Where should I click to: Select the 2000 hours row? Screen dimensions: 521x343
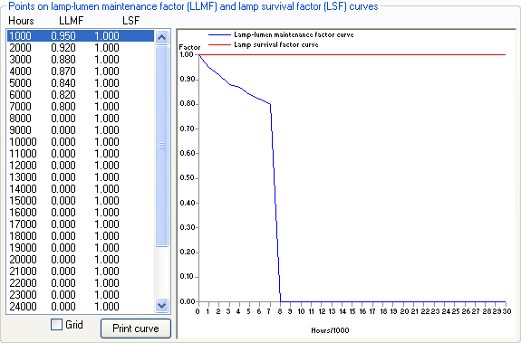(x=81, y=48)
